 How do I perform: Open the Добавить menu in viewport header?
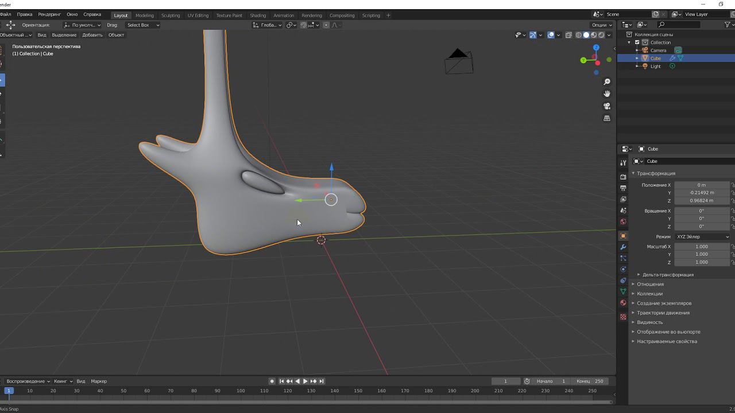click(92, 35)
